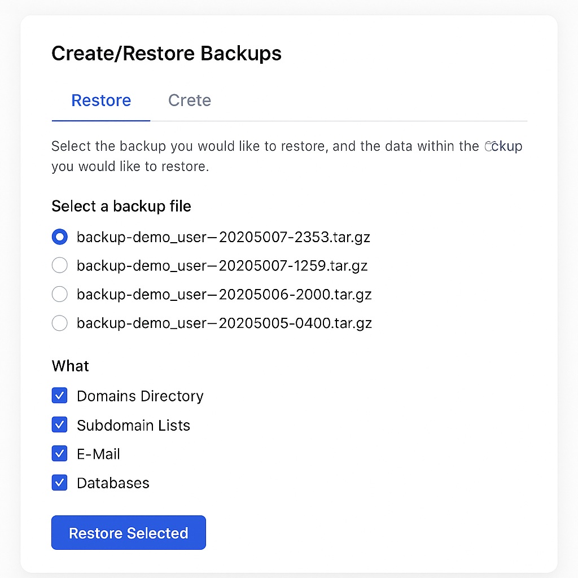Select the 20205005-0400 backup radio button
Image resolution: width=578 pixels, height=578 pixels.
pyautogui.click(x=60, y=323)
